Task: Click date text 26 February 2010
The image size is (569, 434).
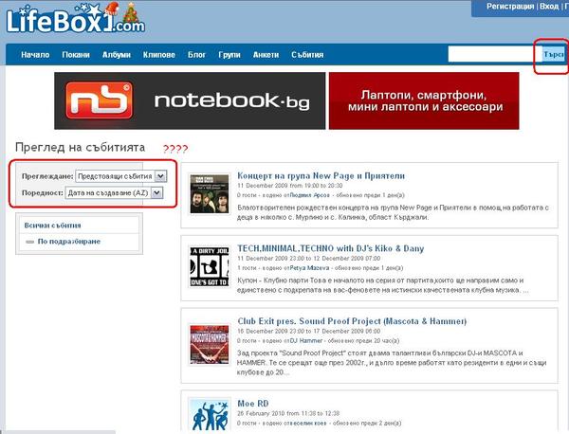Action: (x=288, y=413)
